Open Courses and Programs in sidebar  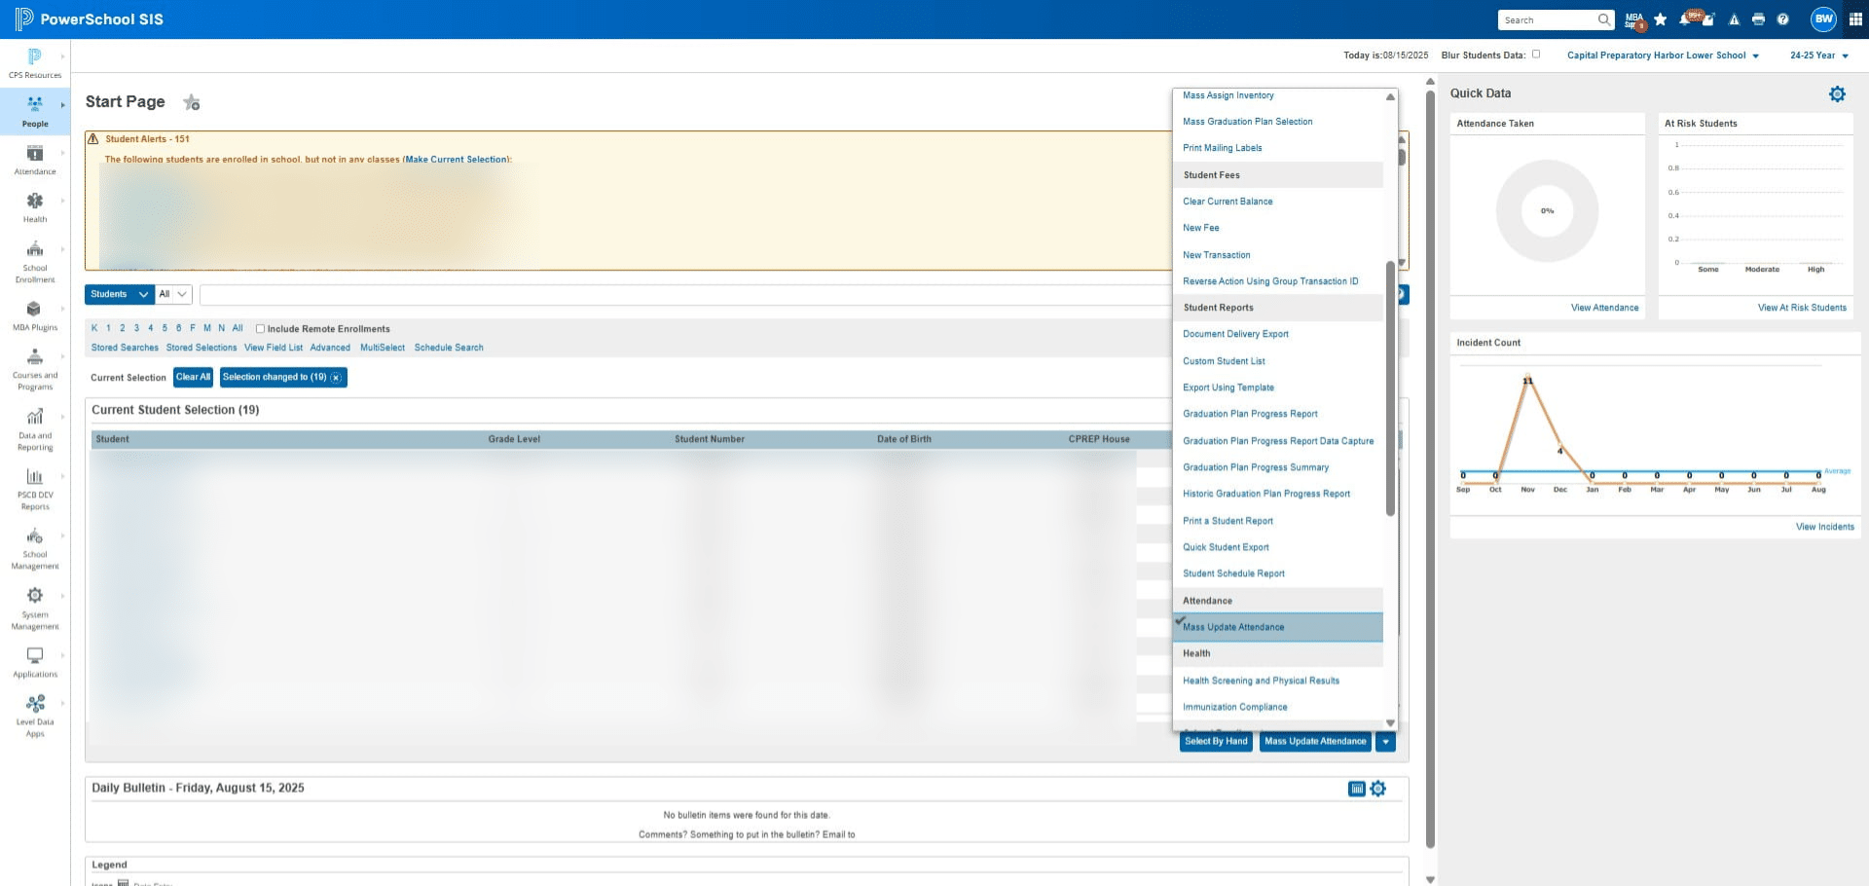(35, 370)
